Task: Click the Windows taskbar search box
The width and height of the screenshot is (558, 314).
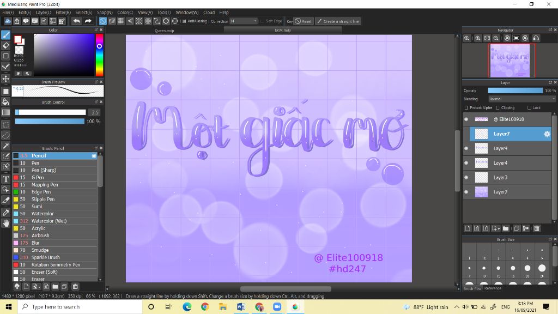Action: pos(80,307)
